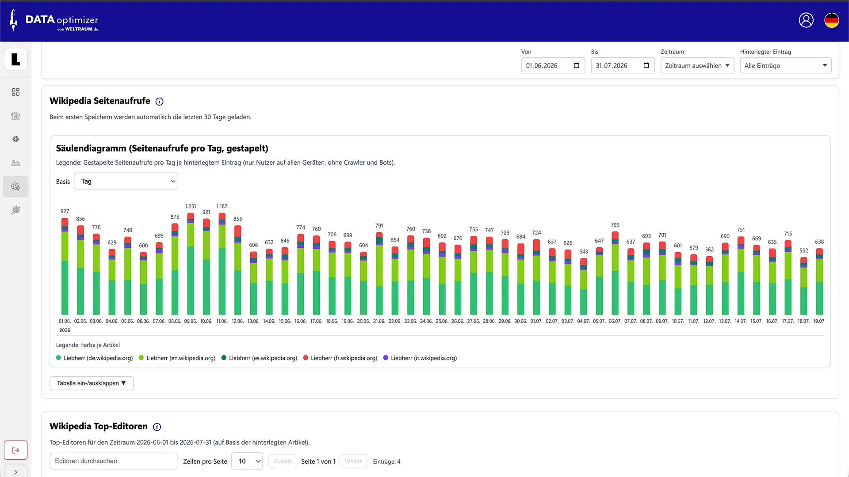The height and width of the screenshot is (477, 849).
Task: Expand the sidebar with the chevron arrow
Action: (x=16, y=472)
